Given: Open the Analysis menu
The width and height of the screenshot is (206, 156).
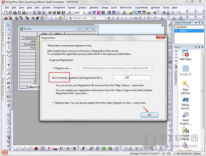Looking at the screenshot, I should click(83, 8).
